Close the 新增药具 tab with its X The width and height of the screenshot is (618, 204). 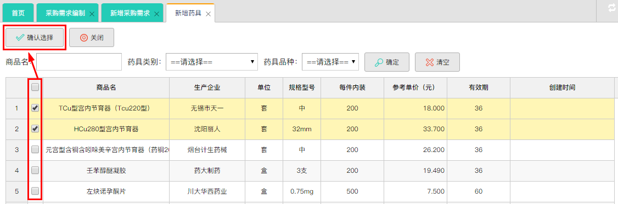tap(208, 14)
